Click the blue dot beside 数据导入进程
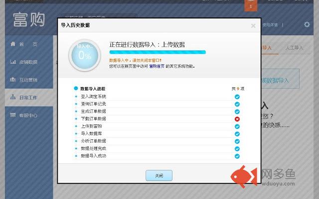The width and height of the screenshot is (319, 199). coord(76,89)
